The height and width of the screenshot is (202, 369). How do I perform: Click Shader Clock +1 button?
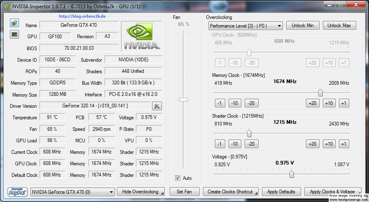[x=344, y=144]
